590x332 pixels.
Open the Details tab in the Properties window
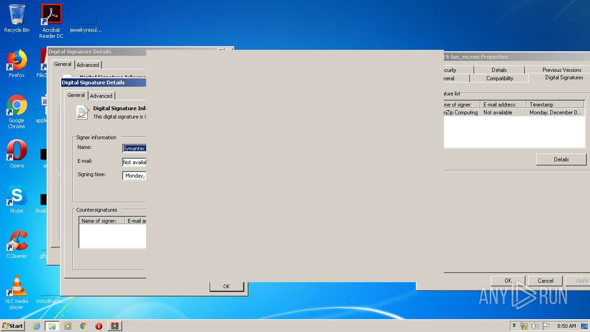499,70
